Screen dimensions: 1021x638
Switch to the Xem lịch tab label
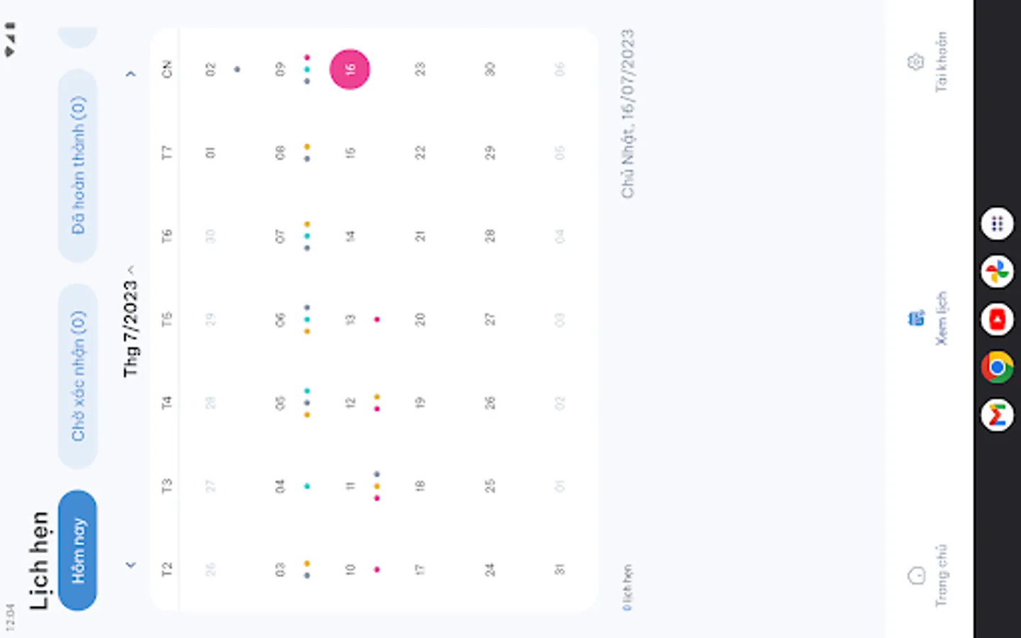(941, 318)
